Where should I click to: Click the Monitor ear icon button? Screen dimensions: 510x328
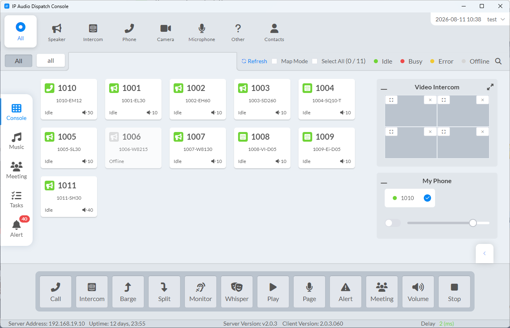201,292
